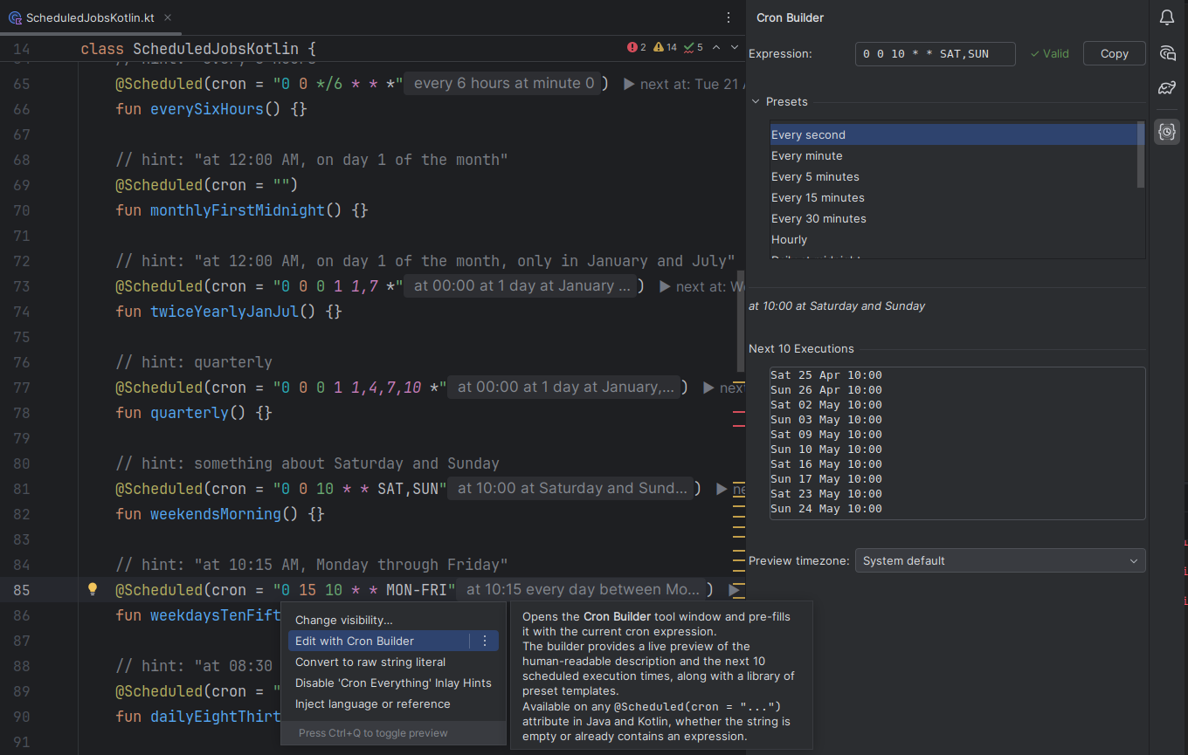Select the Every 5 minutes preset

point(953,176)
